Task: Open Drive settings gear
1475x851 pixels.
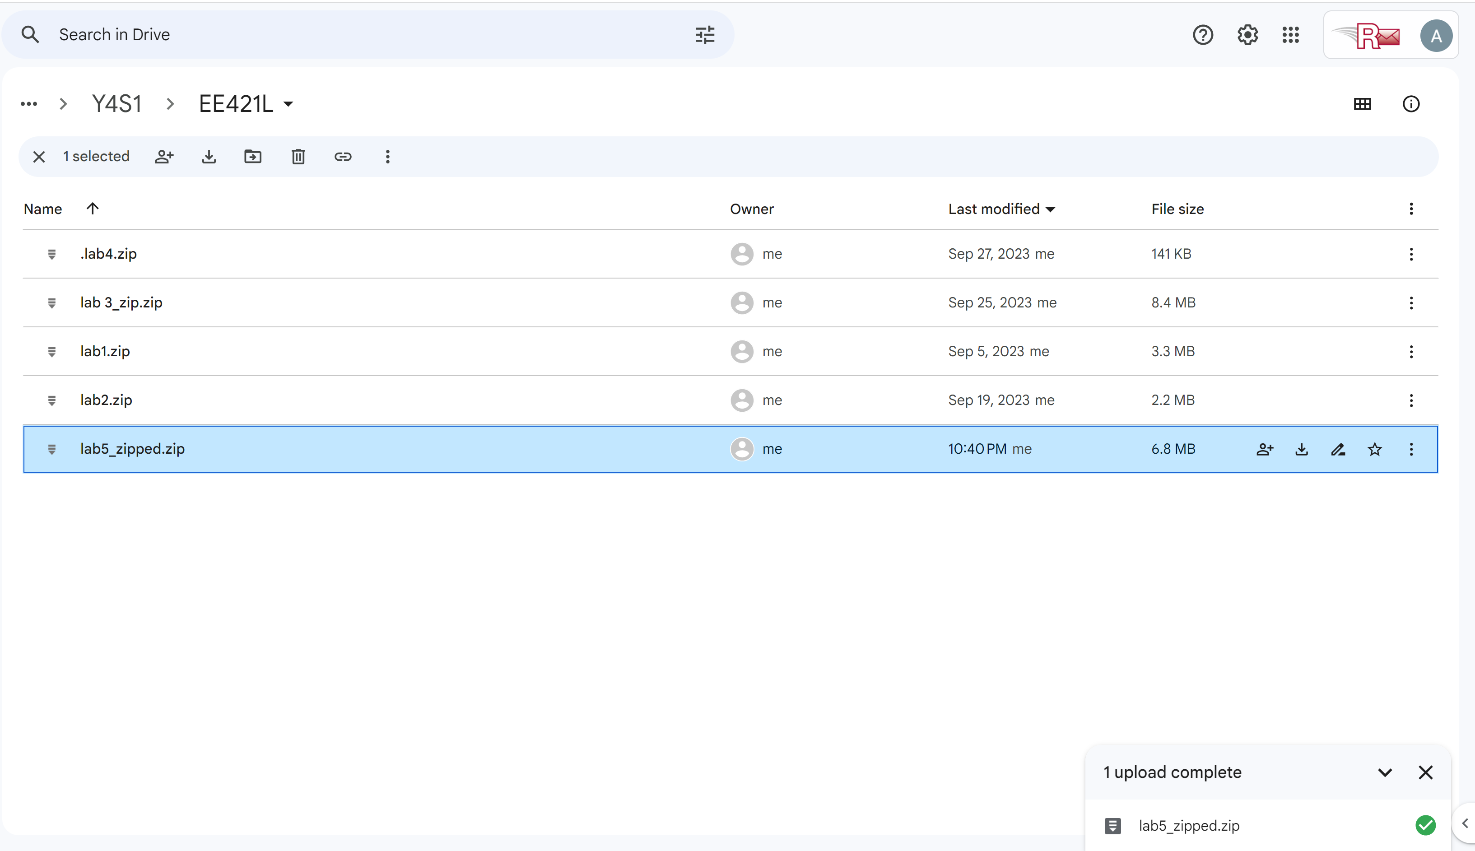Action: click(1247, 35)
